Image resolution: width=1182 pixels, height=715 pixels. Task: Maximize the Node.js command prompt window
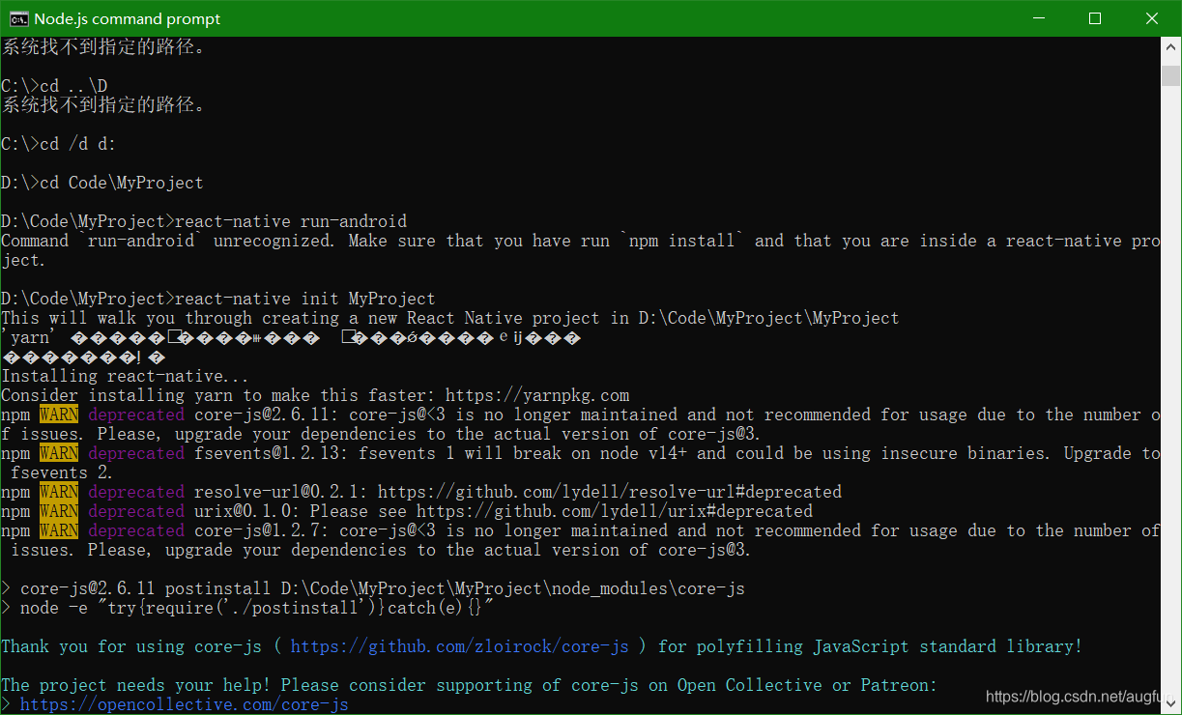(1095, 18)
